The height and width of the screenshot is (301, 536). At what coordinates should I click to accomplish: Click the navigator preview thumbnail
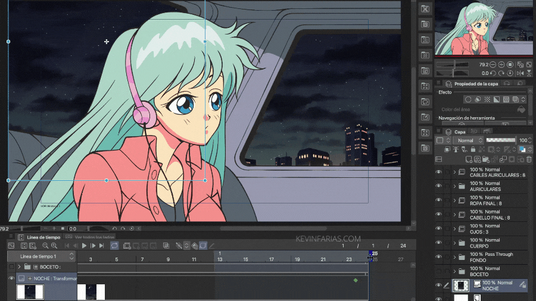pyautogui.click(x=484, y=27)
